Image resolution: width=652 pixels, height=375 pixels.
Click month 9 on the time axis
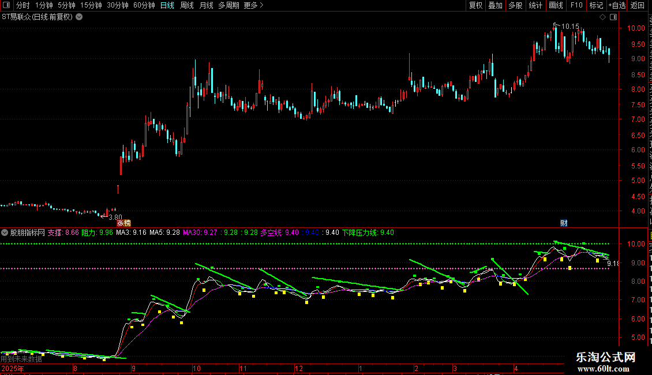click(x=133, y=368)
